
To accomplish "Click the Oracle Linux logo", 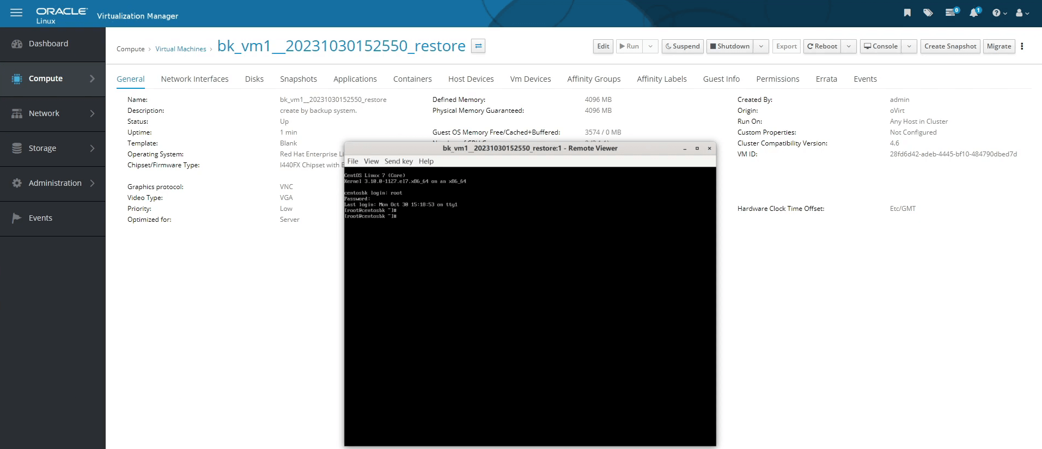I will coord(62,15).
